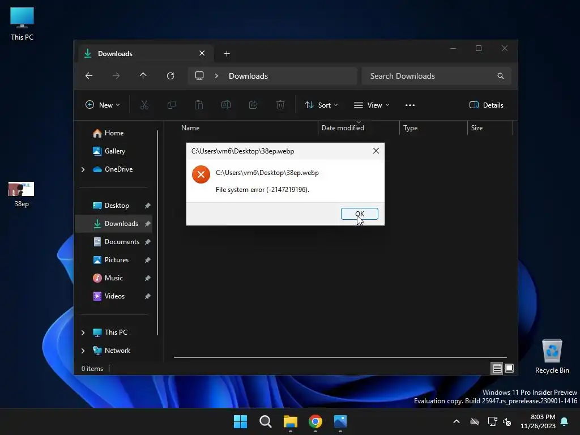Refresh the Downloads folder
Image resolution: width=580 pixels, height=435 pixels.
tap(170, 76)
